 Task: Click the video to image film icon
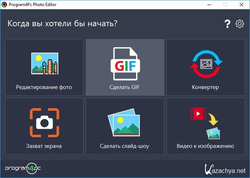[x=205, y=123]
